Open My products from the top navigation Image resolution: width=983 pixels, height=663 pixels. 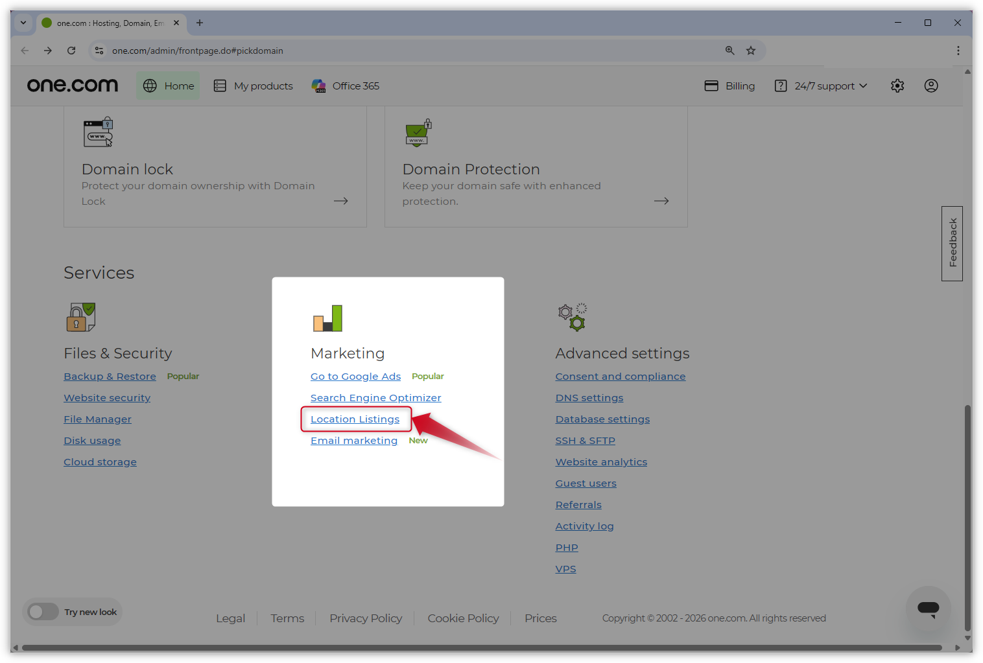262,85
